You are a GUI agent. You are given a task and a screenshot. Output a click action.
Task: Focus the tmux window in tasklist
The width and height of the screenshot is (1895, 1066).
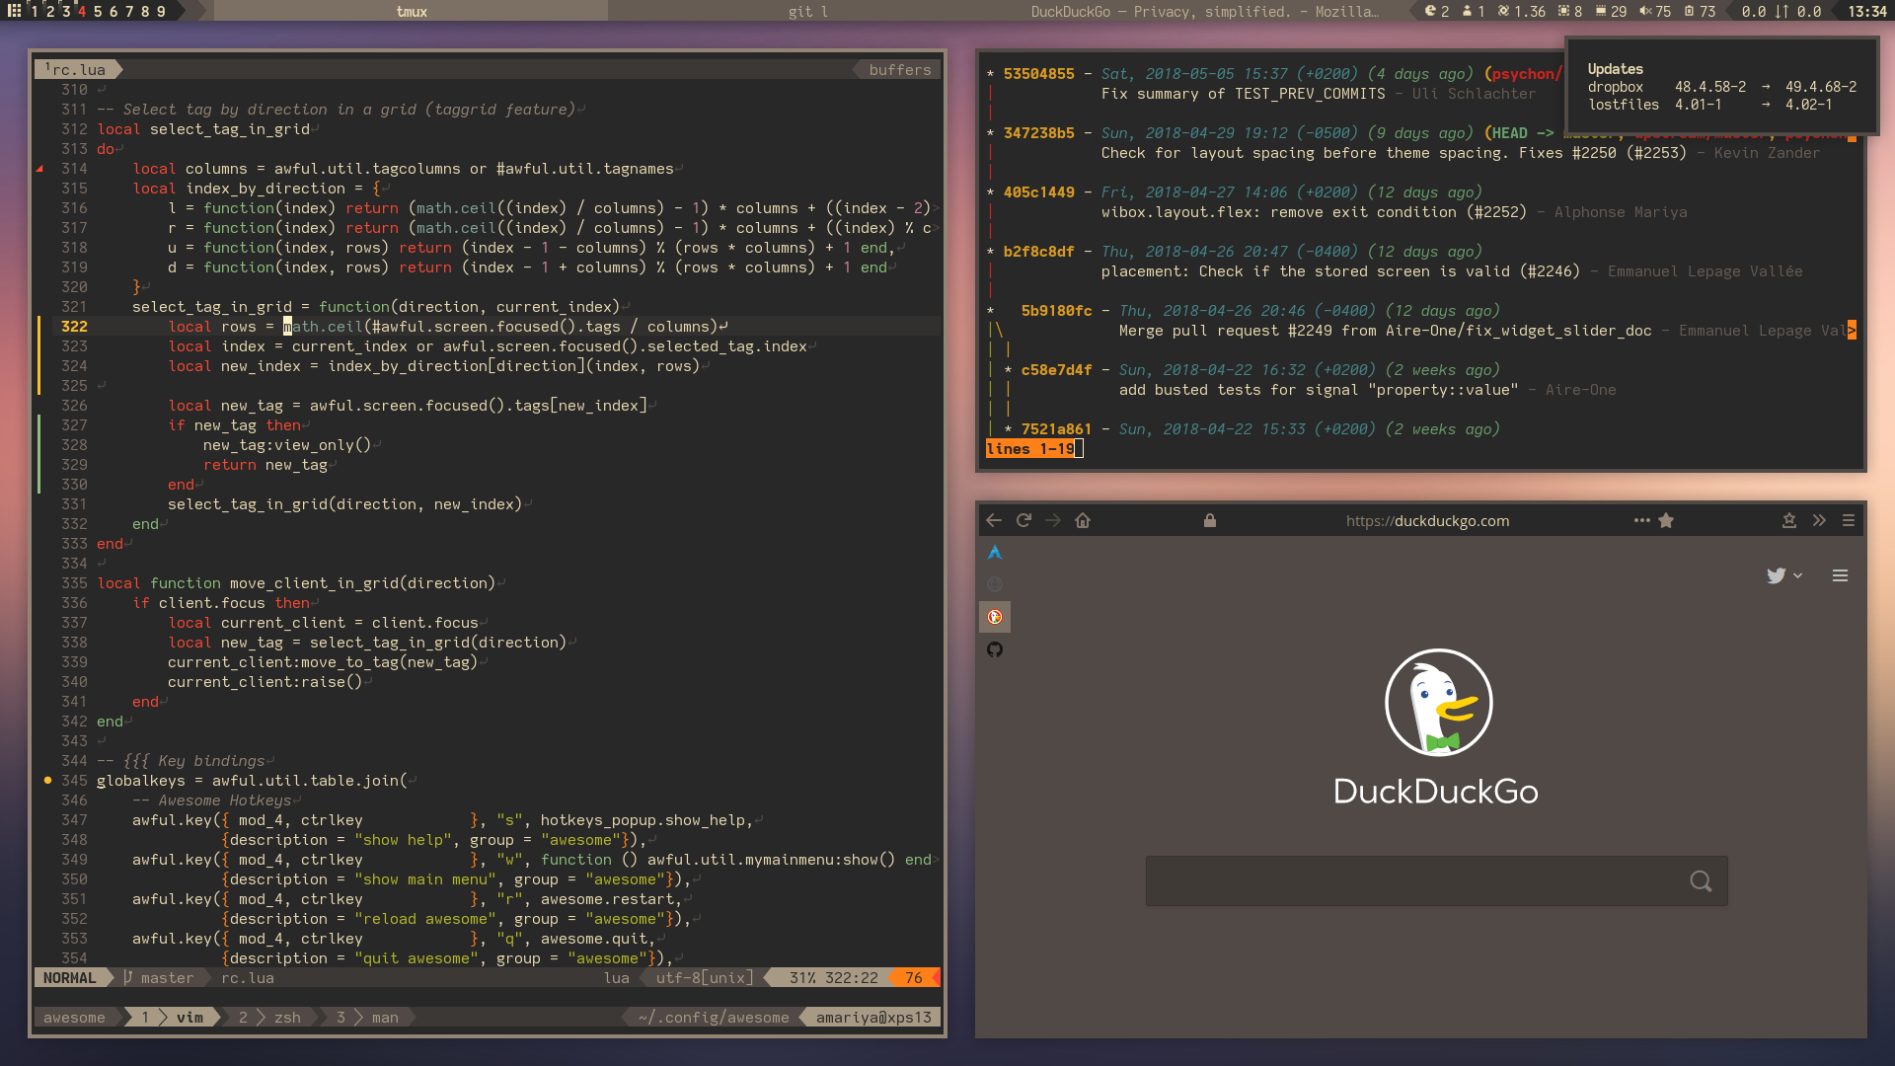tap(412, 12)
